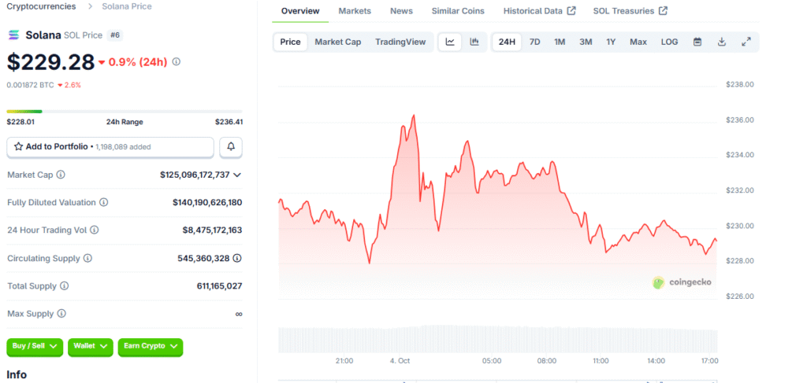This screenshot has width=807, height=383.
Task: Open the Wallet dropdown
Action: 91,346
